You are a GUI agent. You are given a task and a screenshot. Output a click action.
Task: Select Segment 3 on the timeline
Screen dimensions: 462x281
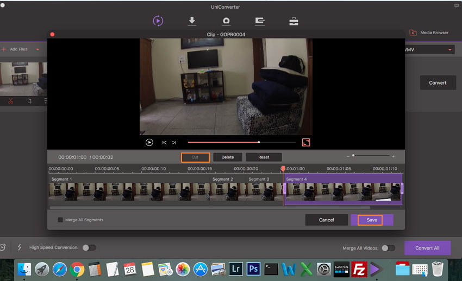pyautogui.click(x=264, y=188)
